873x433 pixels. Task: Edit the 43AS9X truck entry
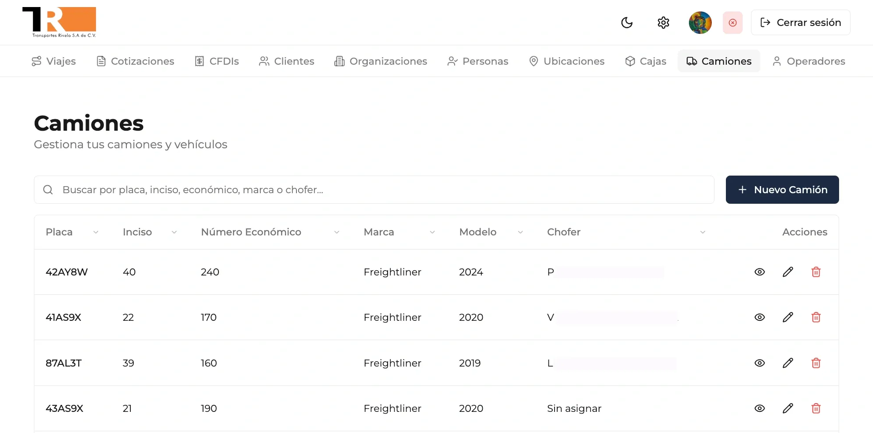click(788, 408)
